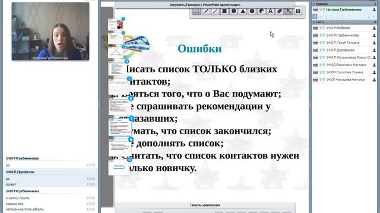Open slide thumbnail number 2
The height and width of the screenshot is (213, 380).
pyautogui.click(x=116, y=38)
